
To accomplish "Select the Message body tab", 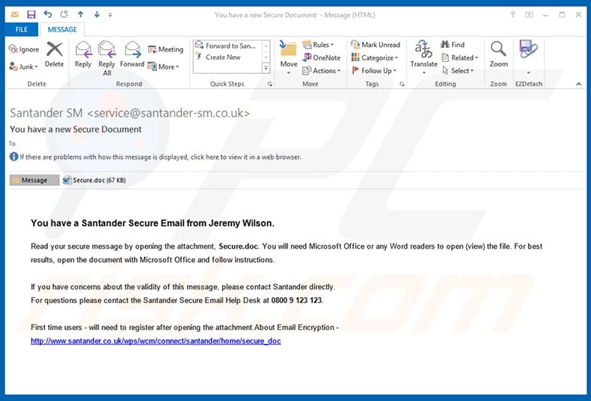I will [34, 180].
